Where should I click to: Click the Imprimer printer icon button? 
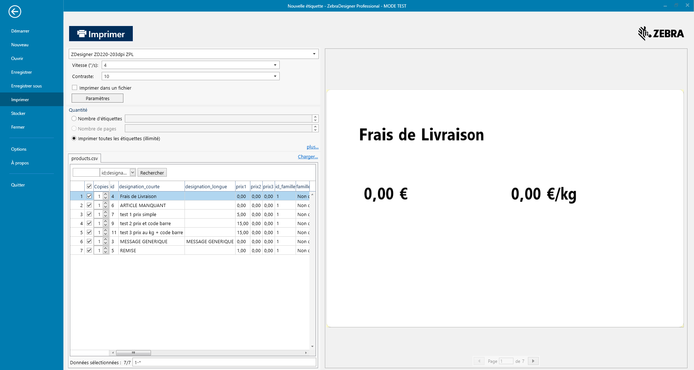click(x=101, y=34)
